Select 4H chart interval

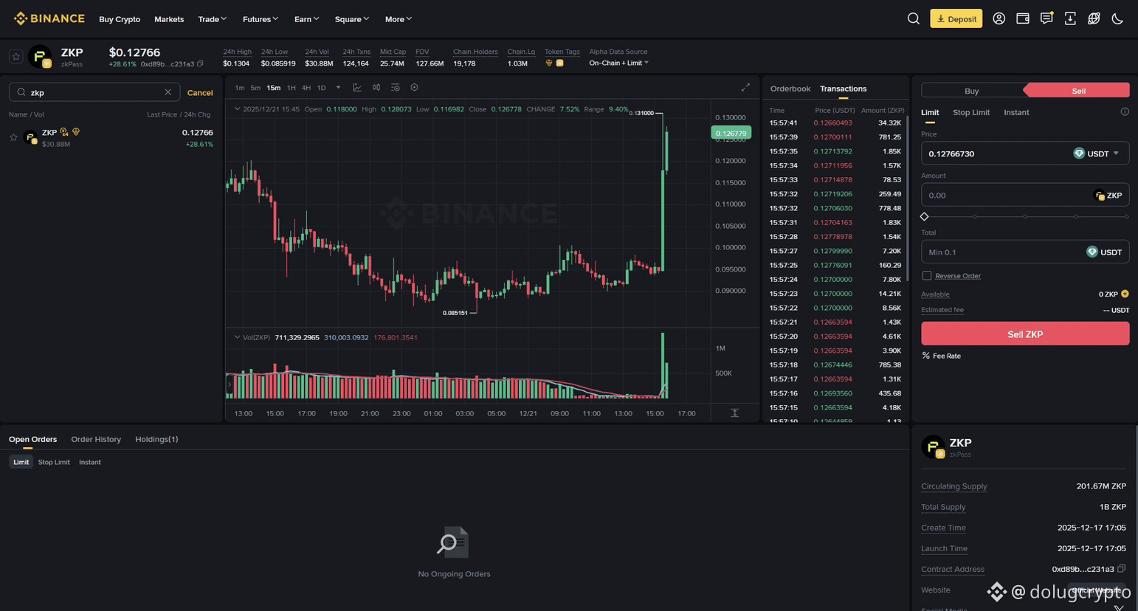pyautogui.click(x=306, y=88)
